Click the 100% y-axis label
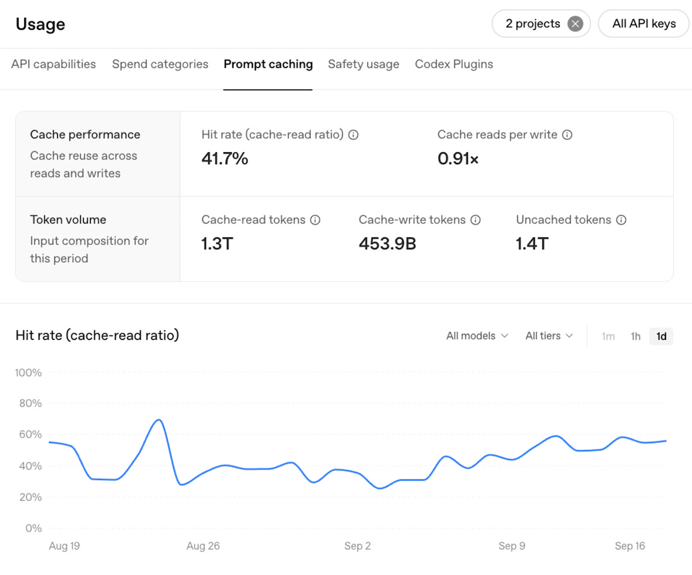Image resolution: width=692 pixels, height=575 pixels. 29,373
